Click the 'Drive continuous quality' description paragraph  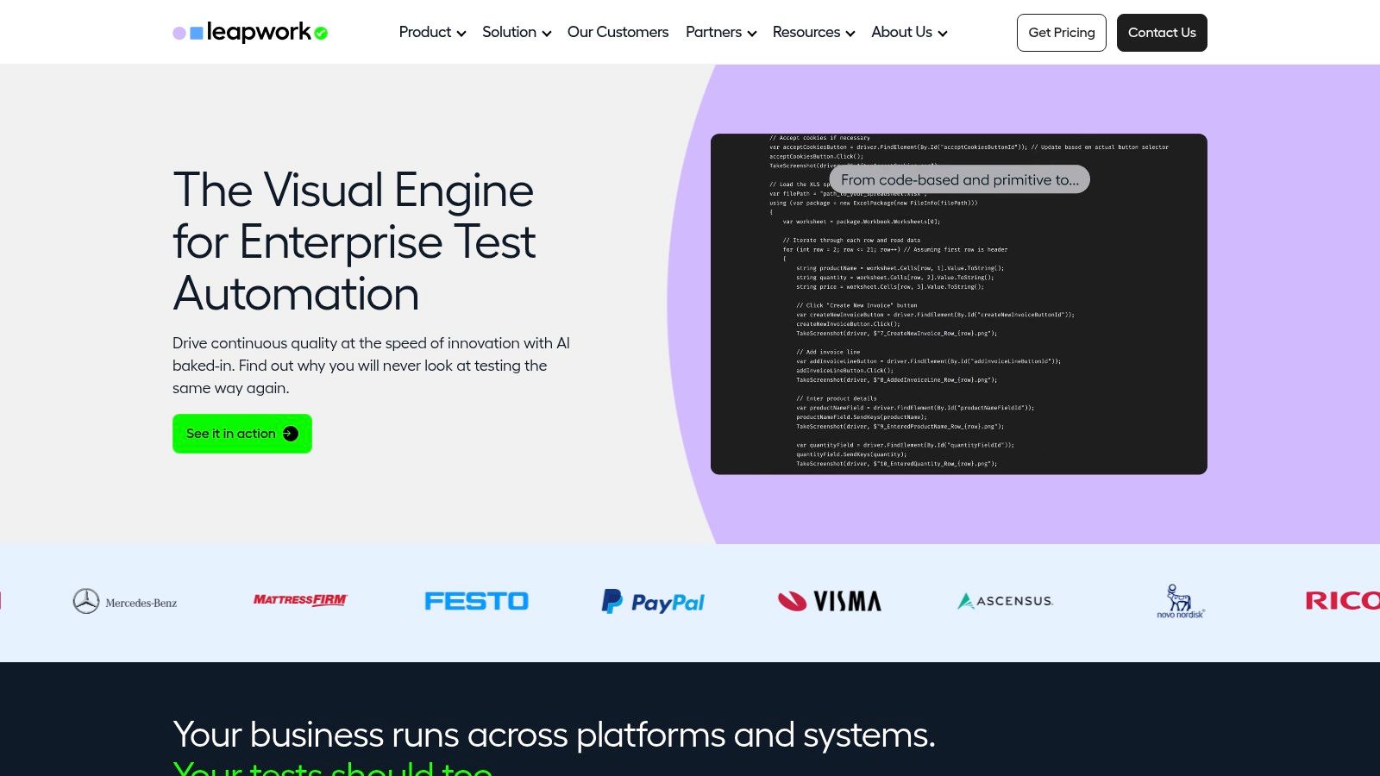tap(372, 366)
